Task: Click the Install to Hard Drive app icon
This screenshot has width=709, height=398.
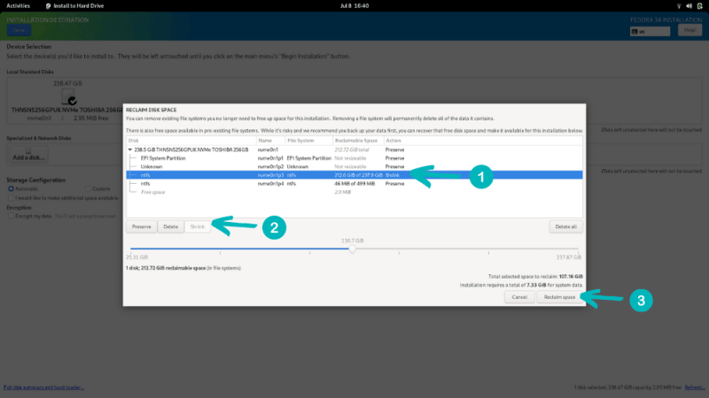Action: [x=49, y=6]
